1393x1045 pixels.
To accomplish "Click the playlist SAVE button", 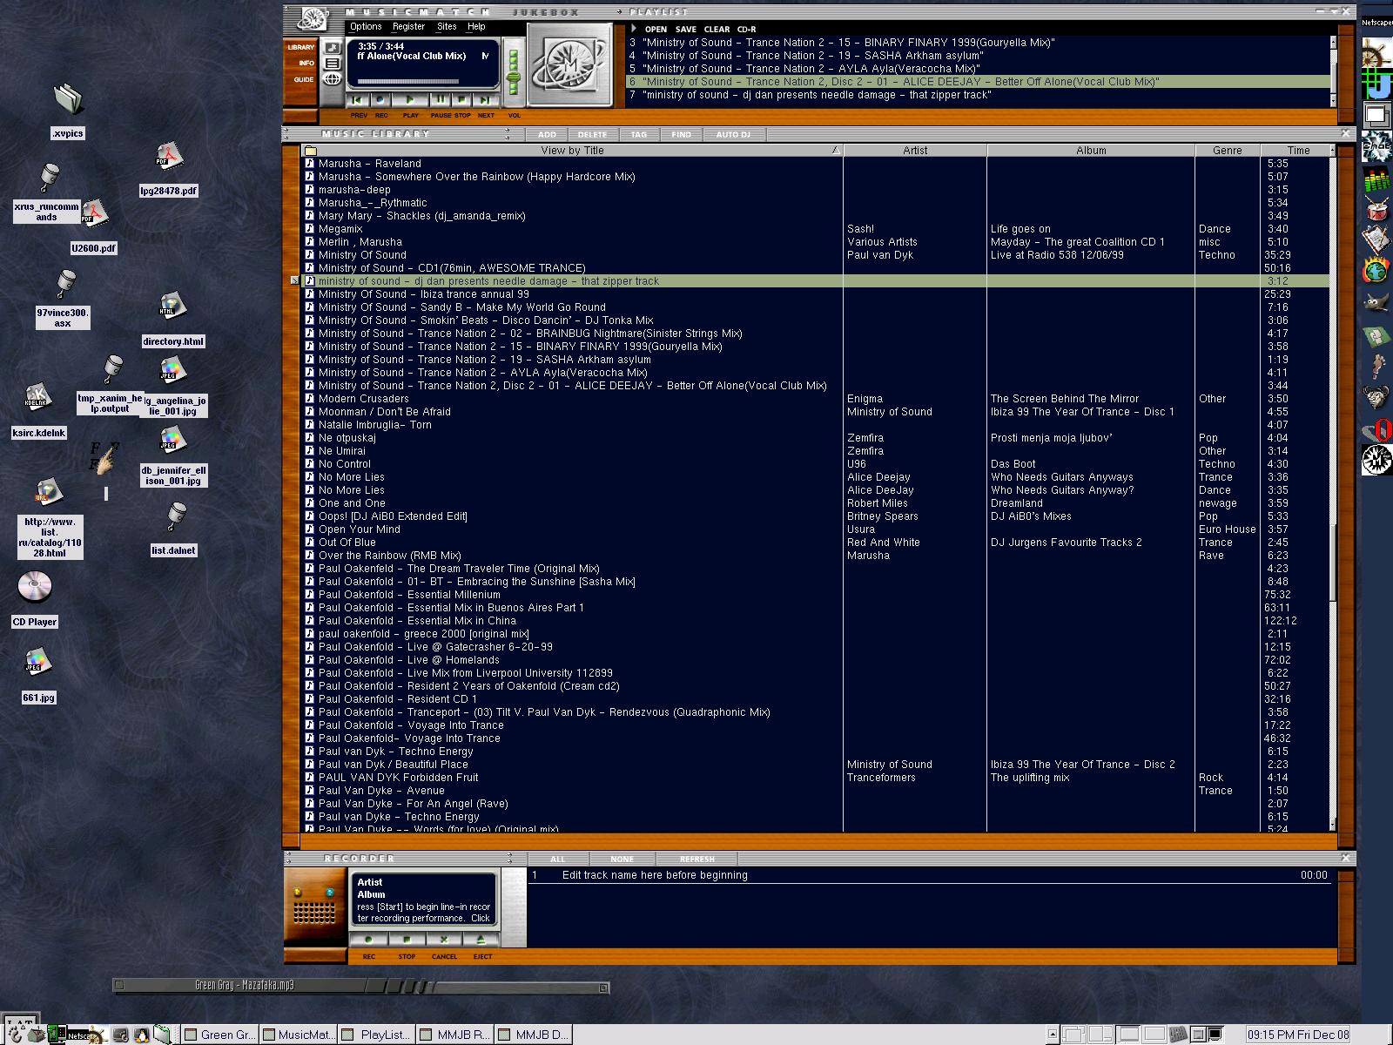I will (x=685, y=29).
